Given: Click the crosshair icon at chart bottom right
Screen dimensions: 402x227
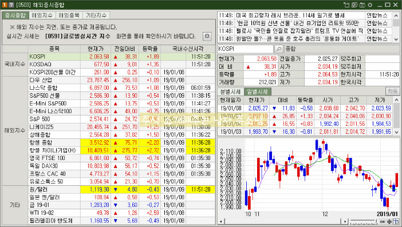Looking at the screenshot, I should pos(396,222).
